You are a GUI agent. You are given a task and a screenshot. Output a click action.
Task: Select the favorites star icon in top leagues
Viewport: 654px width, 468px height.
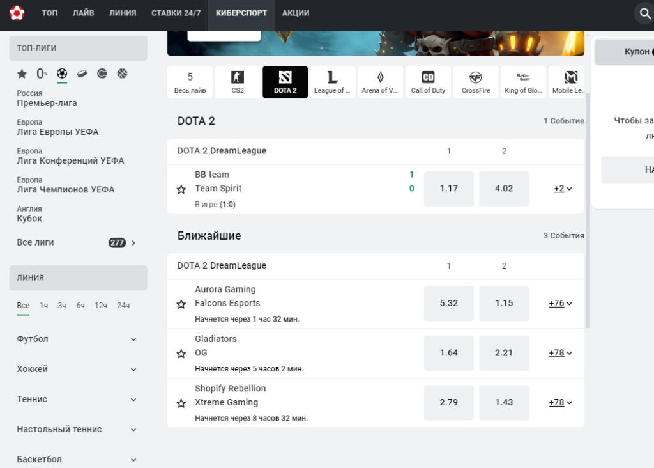pyautogui.click(x=22, y=74)
